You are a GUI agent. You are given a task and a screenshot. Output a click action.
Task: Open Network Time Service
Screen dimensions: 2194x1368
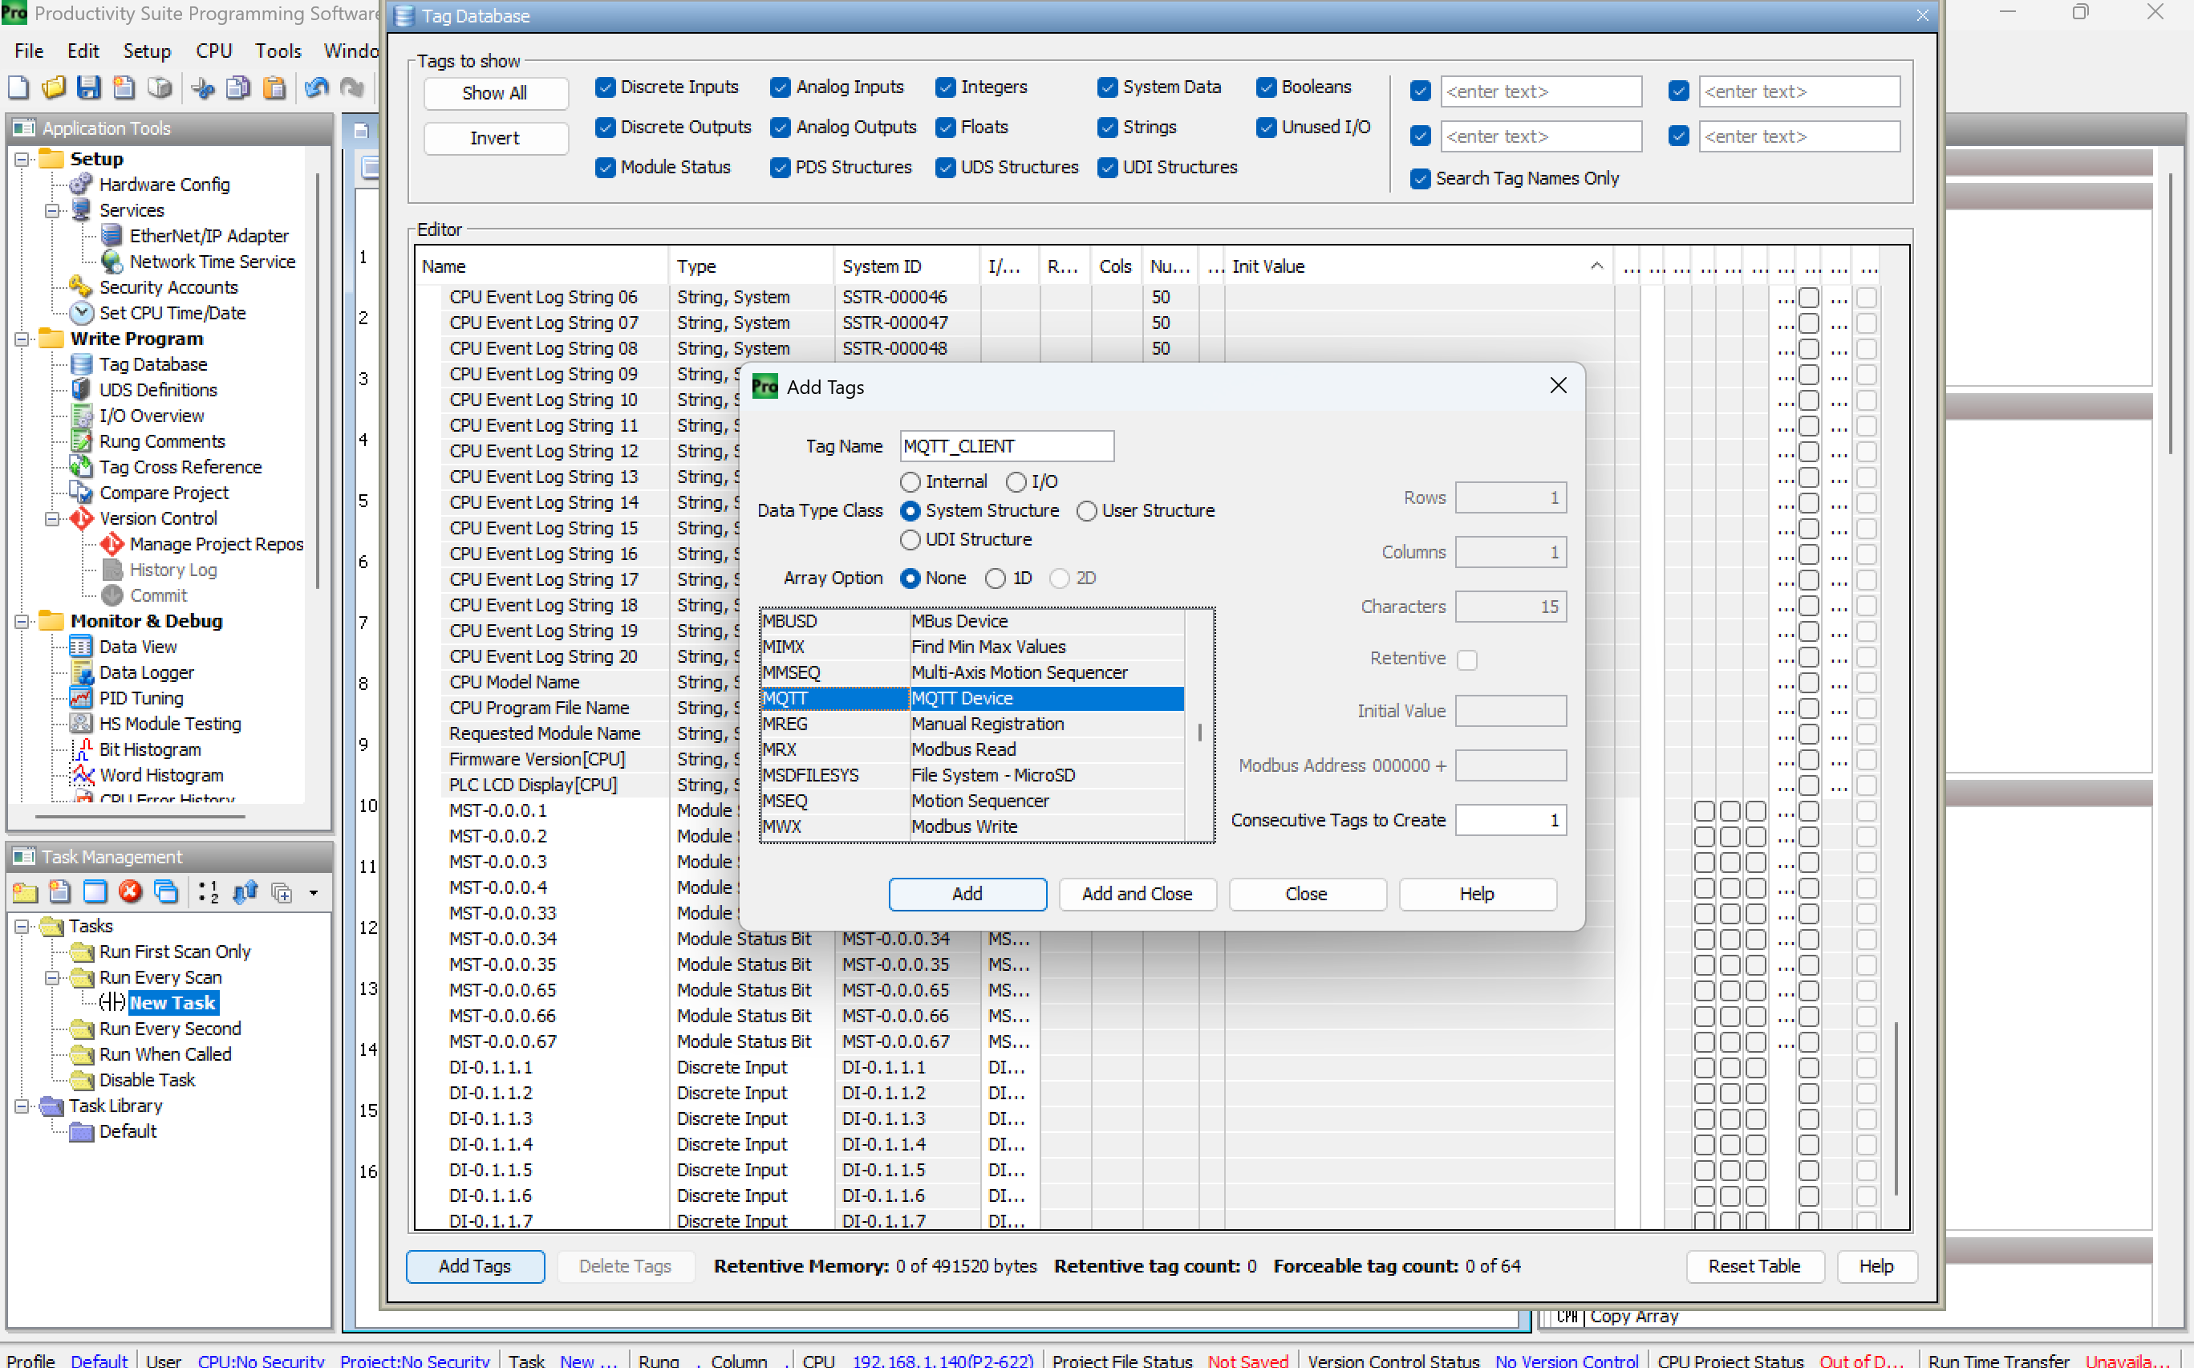pos(213,261)
